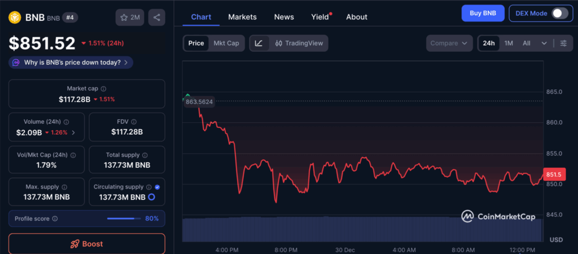Select the 24h time range

(x=489, y=43)
